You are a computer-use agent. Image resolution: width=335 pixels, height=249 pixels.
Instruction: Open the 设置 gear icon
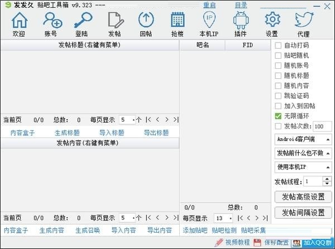tap(272, 20)
